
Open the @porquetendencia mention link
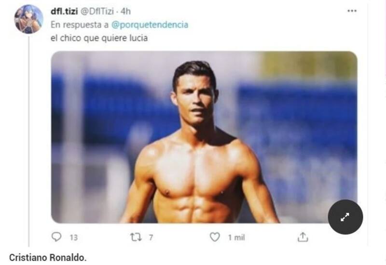[x=156, y=25]
